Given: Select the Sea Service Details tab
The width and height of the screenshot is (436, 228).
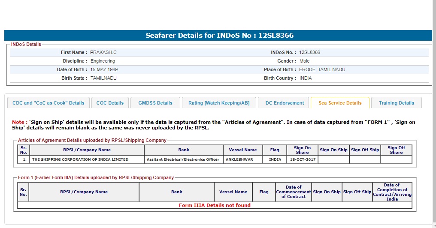Looking at the screenshot, I should click(340, 103).
